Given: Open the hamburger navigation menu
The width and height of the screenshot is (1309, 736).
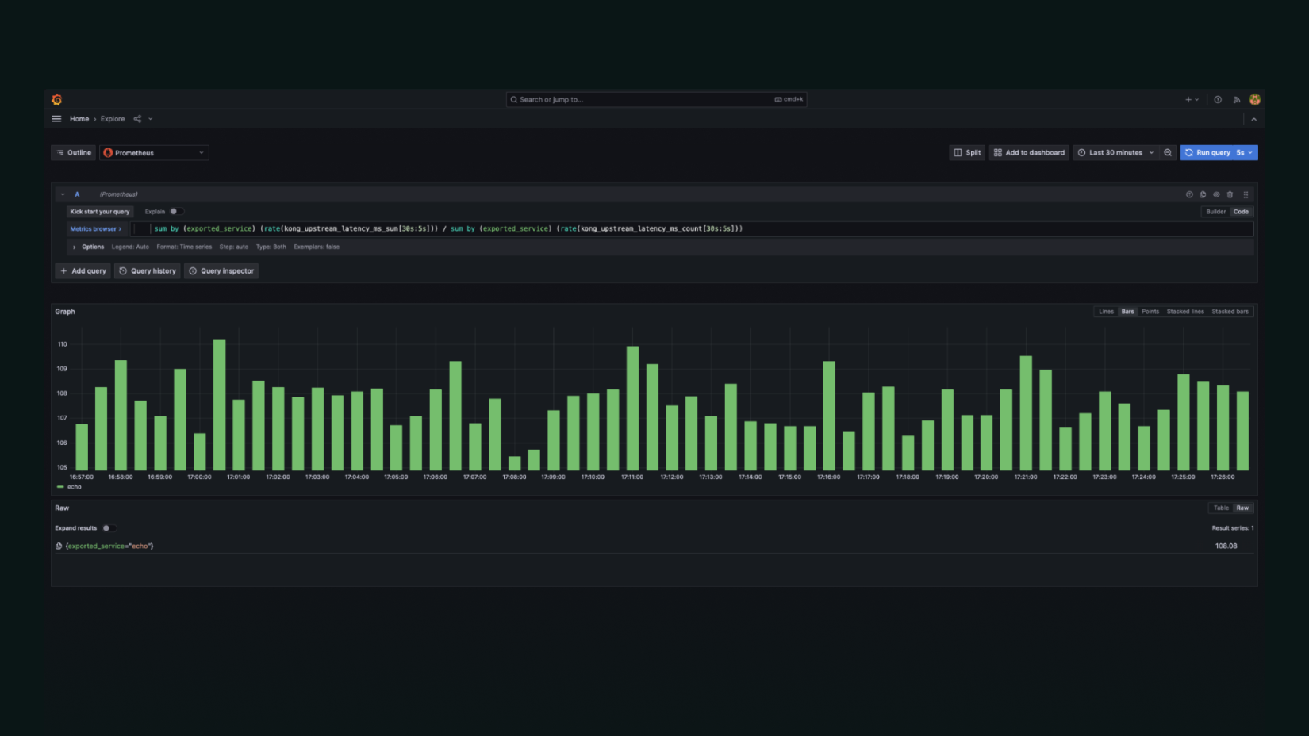Looking at the screenshot, I should tap(56, 119).
